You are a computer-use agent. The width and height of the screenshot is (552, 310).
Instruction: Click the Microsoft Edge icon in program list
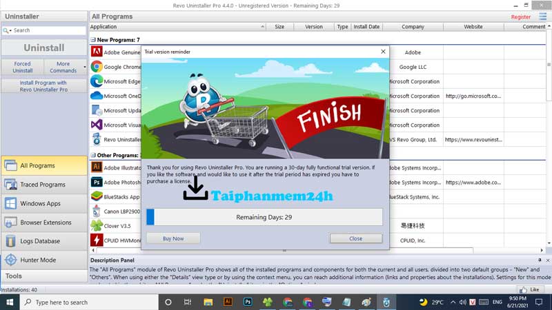pyautogui.click(x=97, y=81)
